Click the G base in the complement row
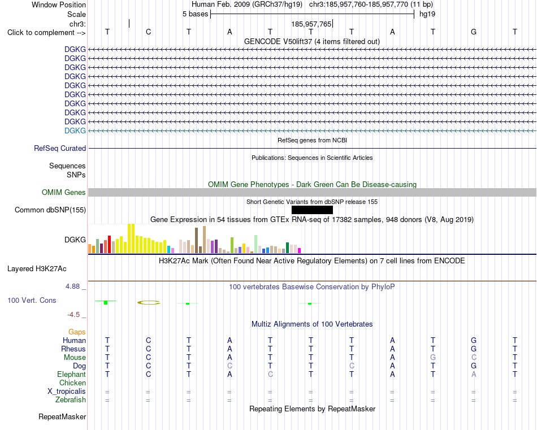Viewport: 537px width, 430px height. 474,32
